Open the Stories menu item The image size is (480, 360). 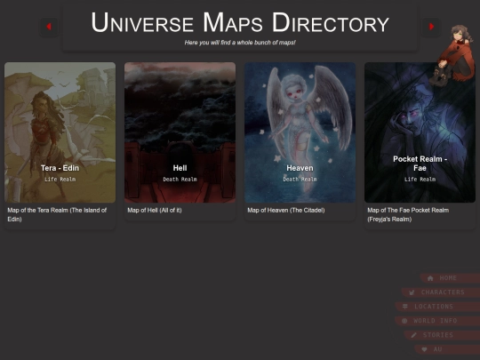[x=442, y=335]
